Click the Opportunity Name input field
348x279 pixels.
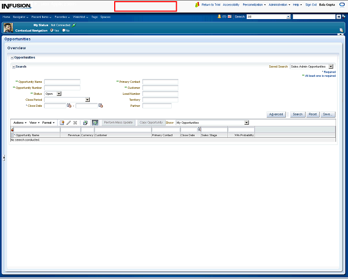coord(62,82)
